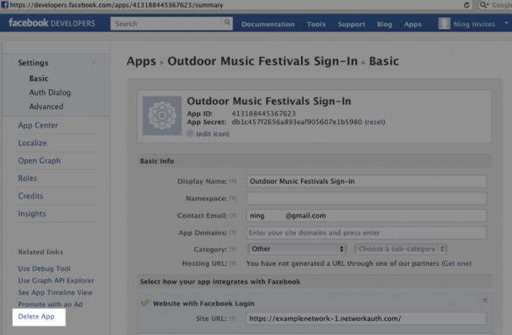Click Outdoor Music Festivals Sign-In breadcrumb
Viewport: 512px width, 335px height.
click(263, 61)
